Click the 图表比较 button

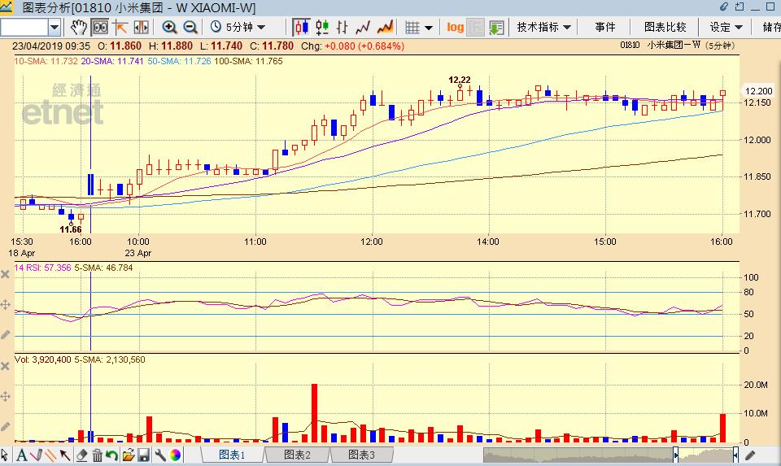[665, 27]
